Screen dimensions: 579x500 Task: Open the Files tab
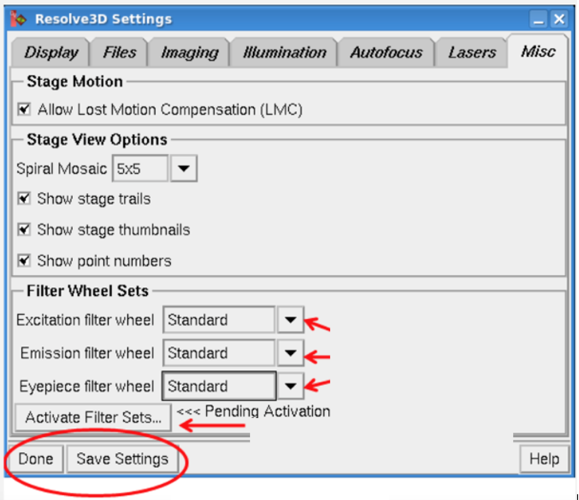pos(119,52)
